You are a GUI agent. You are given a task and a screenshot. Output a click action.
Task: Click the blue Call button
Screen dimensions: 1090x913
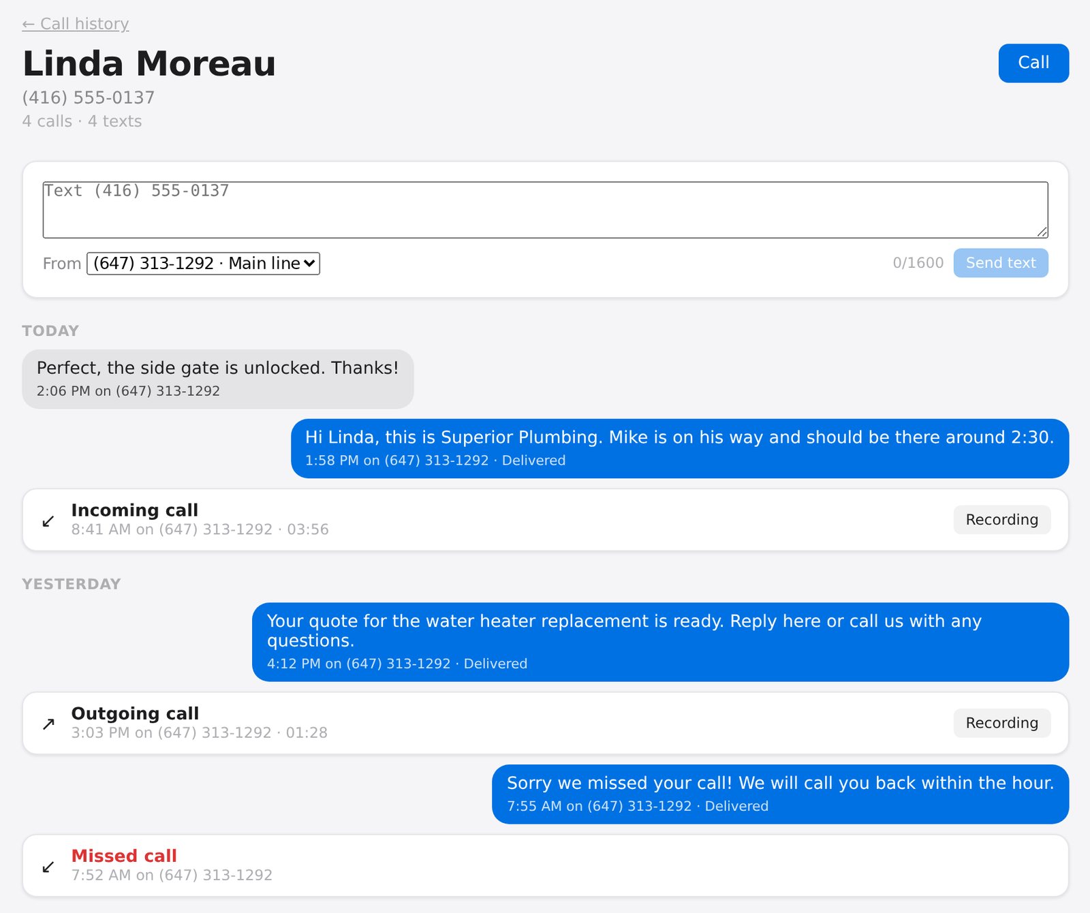click(1033, 63)
